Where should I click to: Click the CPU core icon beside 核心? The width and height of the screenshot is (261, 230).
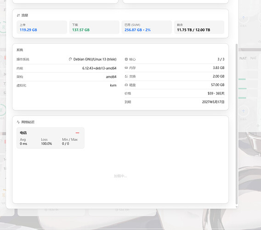click(x=126, y=59)
